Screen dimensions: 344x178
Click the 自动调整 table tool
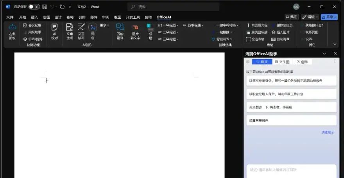pyautogui.click(x=281, y=39)
